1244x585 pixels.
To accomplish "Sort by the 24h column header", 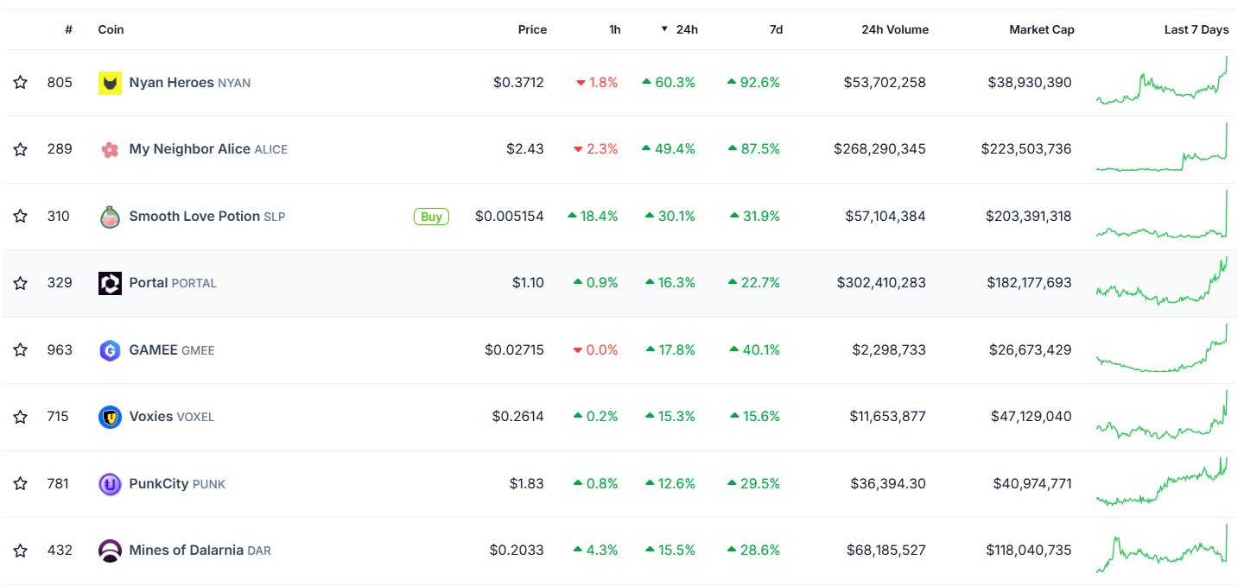I will click(x=686, y=29).
